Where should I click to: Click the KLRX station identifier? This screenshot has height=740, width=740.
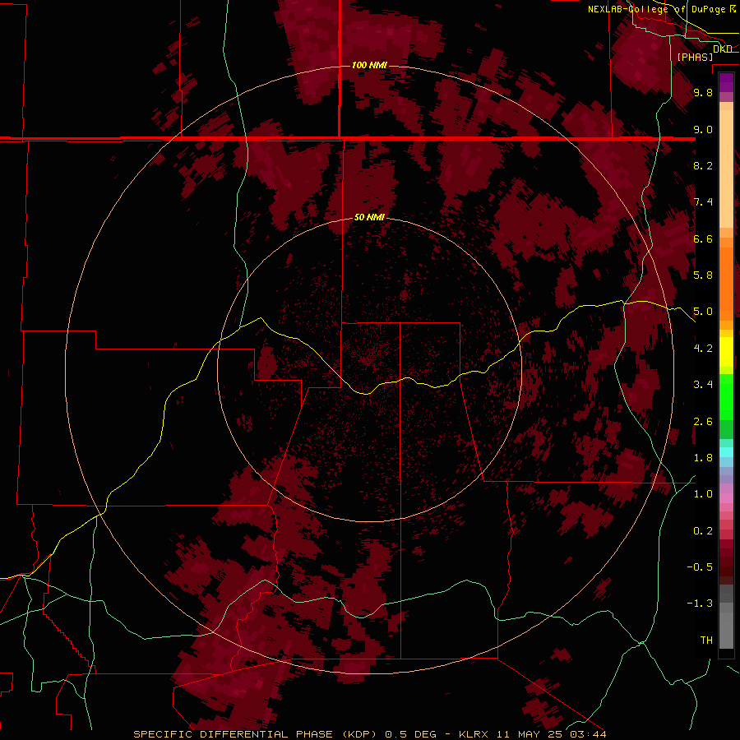point(474,734)
